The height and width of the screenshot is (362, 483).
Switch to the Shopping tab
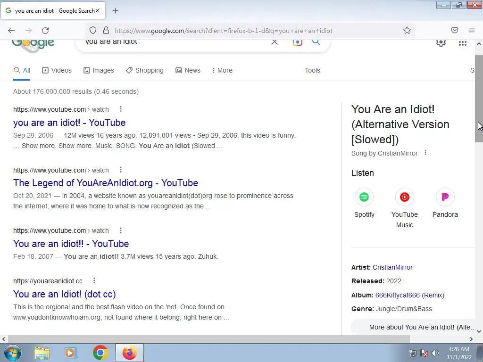tap(145, 70)
